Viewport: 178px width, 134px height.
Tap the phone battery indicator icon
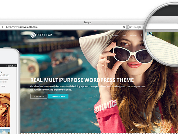point(14,66)
